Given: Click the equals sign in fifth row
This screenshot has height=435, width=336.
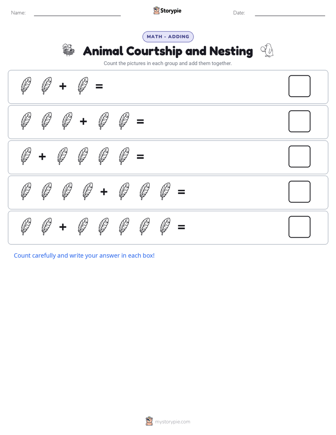Looking at the screenshot, I should point(181,227).
